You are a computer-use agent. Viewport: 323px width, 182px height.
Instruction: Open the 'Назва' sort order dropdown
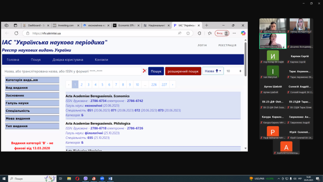point(213,71)
